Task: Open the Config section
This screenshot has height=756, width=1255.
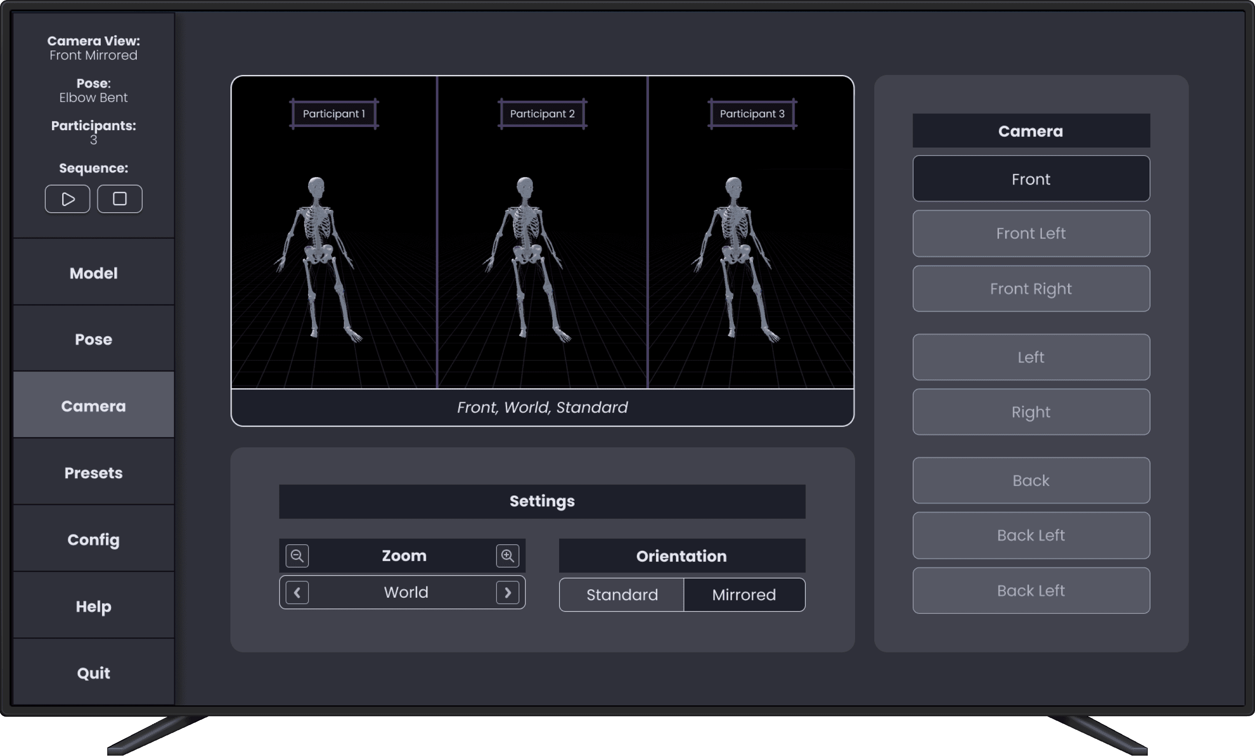Action: pos(94,540)
